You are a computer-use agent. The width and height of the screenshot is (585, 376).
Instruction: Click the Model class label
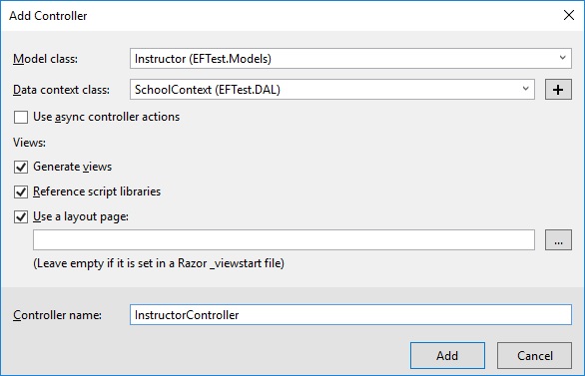point(45,59)
